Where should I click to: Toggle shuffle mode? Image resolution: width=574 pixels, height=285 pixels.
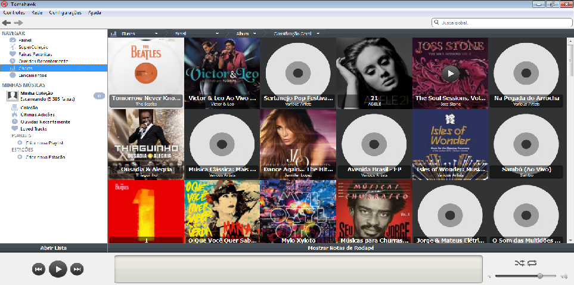(519, 263)
